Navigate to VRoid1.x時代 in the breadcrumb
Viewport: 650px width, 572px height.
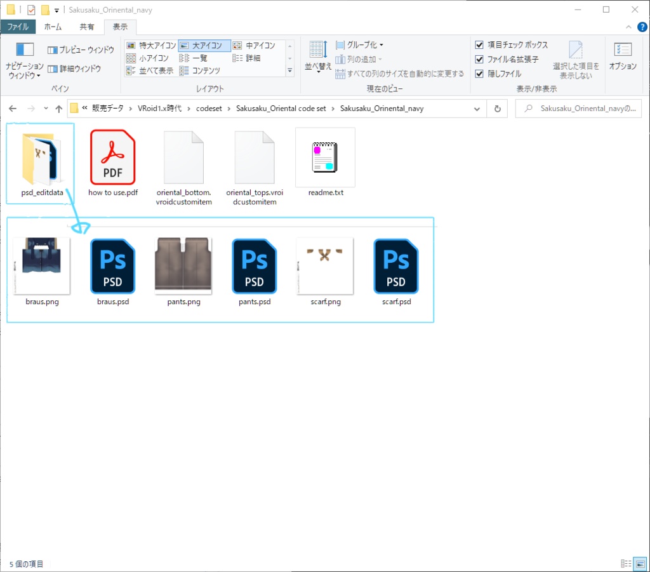coord(159,109)
